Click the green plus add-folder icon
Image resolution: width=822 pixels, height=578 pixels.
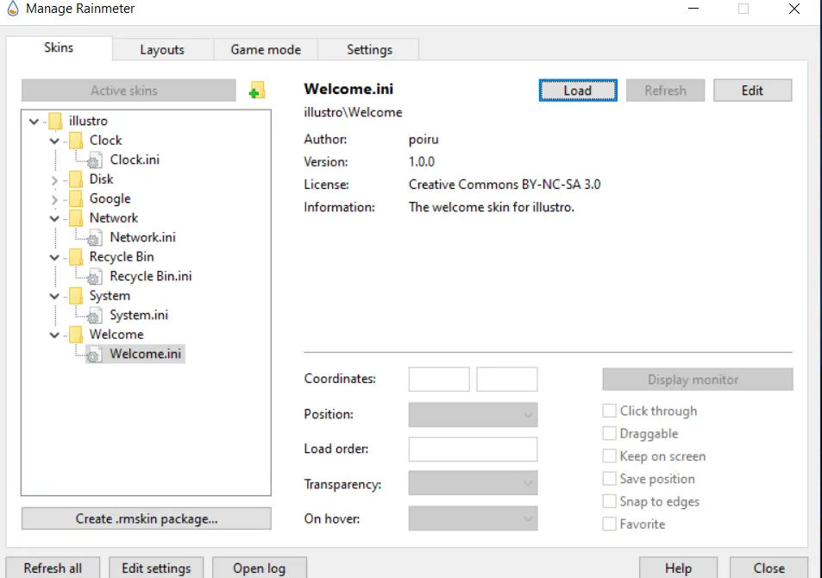click(x=256, y=91)
